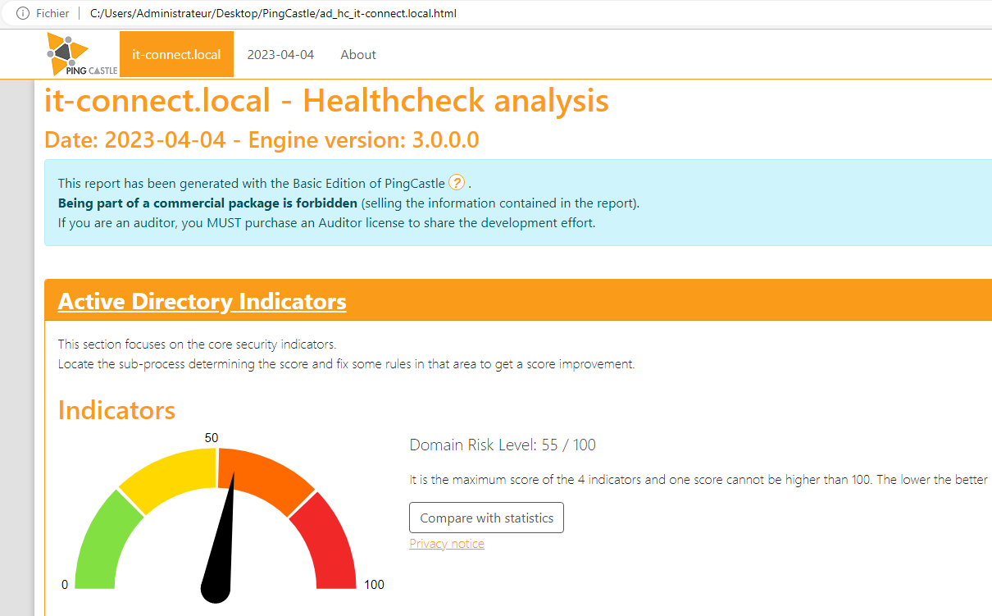This screenshot has height=616, width=992.
Task: Collapse the Active Directory Indicators section header
Action: click(x=202, y=301)
